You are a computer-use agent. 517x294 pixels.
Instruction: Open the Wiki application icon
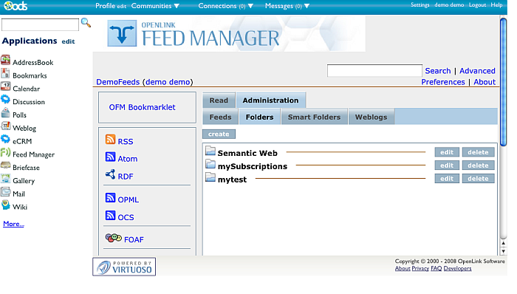(5, 205)
